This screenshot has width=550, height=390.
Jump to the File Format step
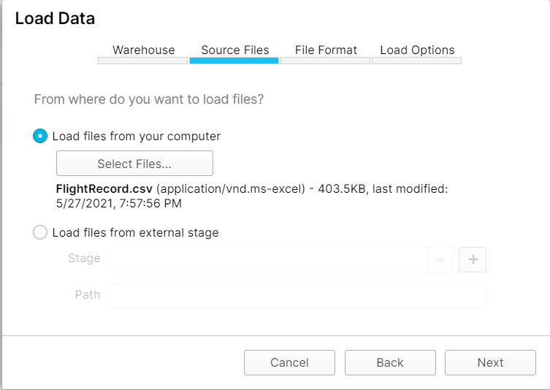tap(326, 50)
